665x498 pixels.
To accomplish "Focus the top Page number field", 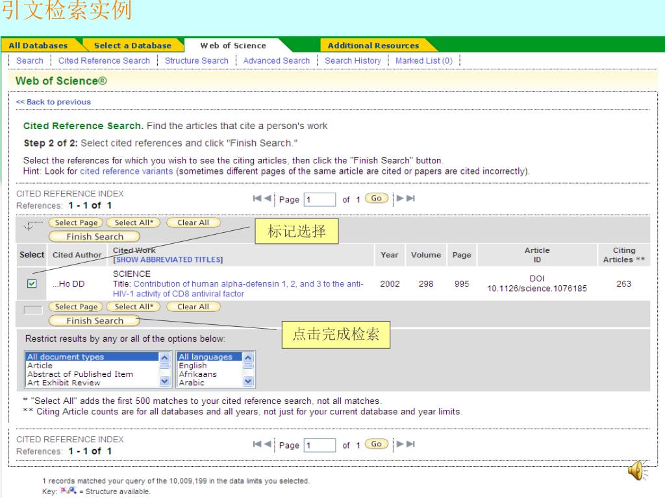I will (320, 200).
